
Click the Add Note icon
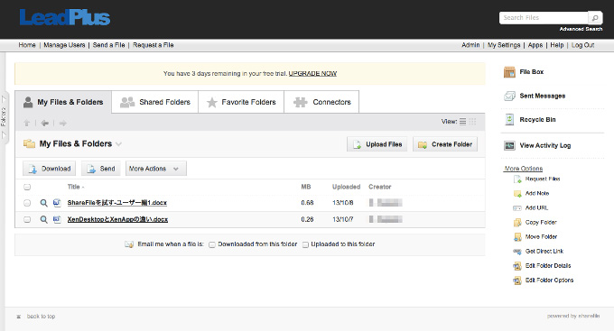pos(517,194)
